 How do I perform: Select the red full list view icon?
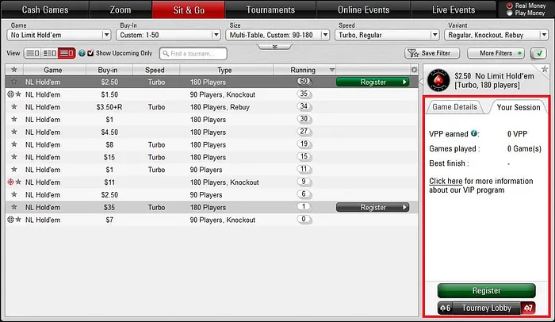click(x=67, y=53)
